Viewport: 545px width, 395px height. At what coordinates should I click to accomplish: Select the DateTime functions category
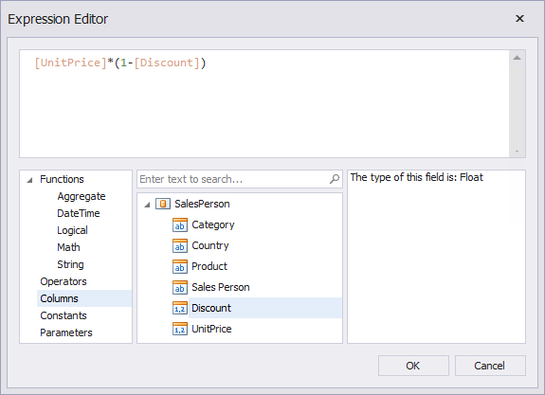tap(79, 213)
